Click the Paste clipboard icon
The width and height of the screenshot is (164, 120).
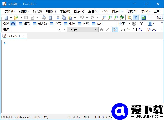click(x=70, y=18)
